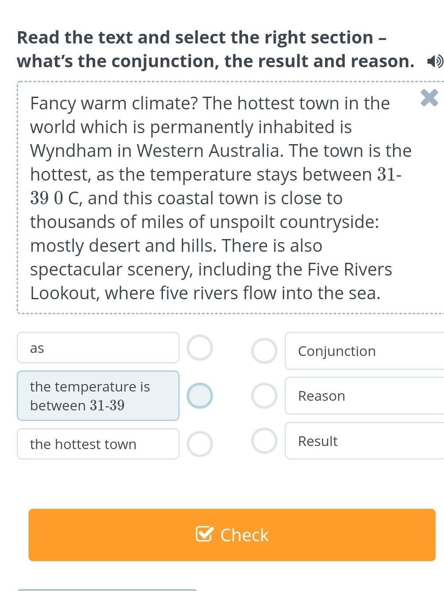Select the circle beside "the temperature is between 31-39"

pos(200,395)
